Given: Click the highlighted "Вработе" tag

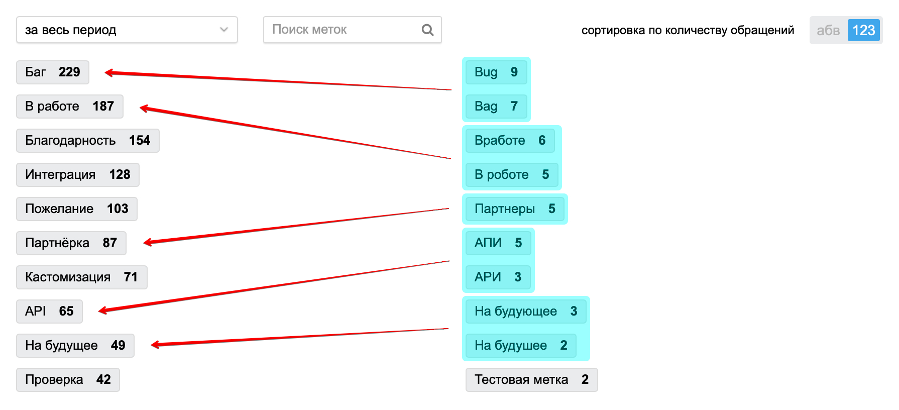Looking at the screenshot, I should 510,141.
